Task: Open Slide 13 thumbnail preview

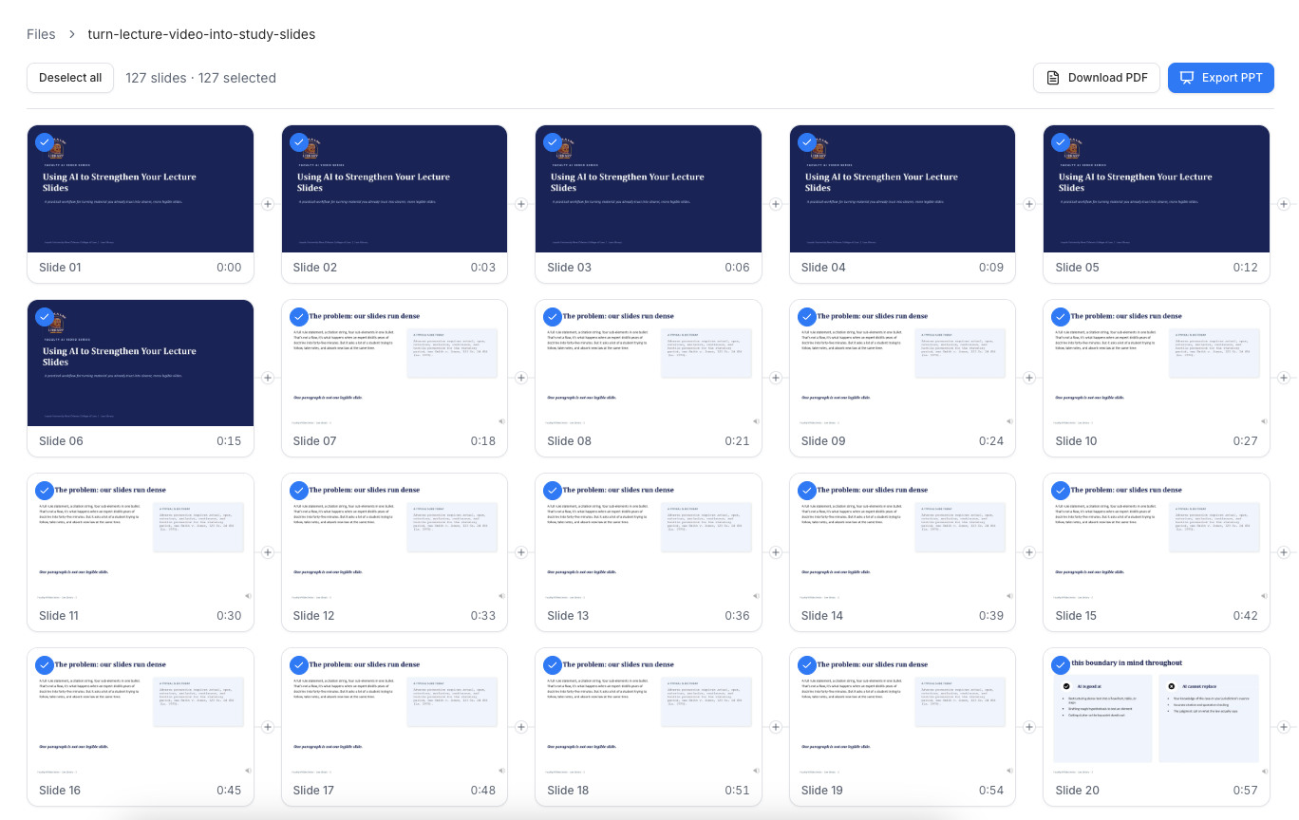Action: pyautogui.click(x=649, y=537)
